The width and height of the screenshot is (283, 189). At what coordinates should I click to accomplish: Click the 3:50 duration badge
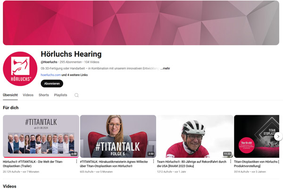[x=151, y=154]
